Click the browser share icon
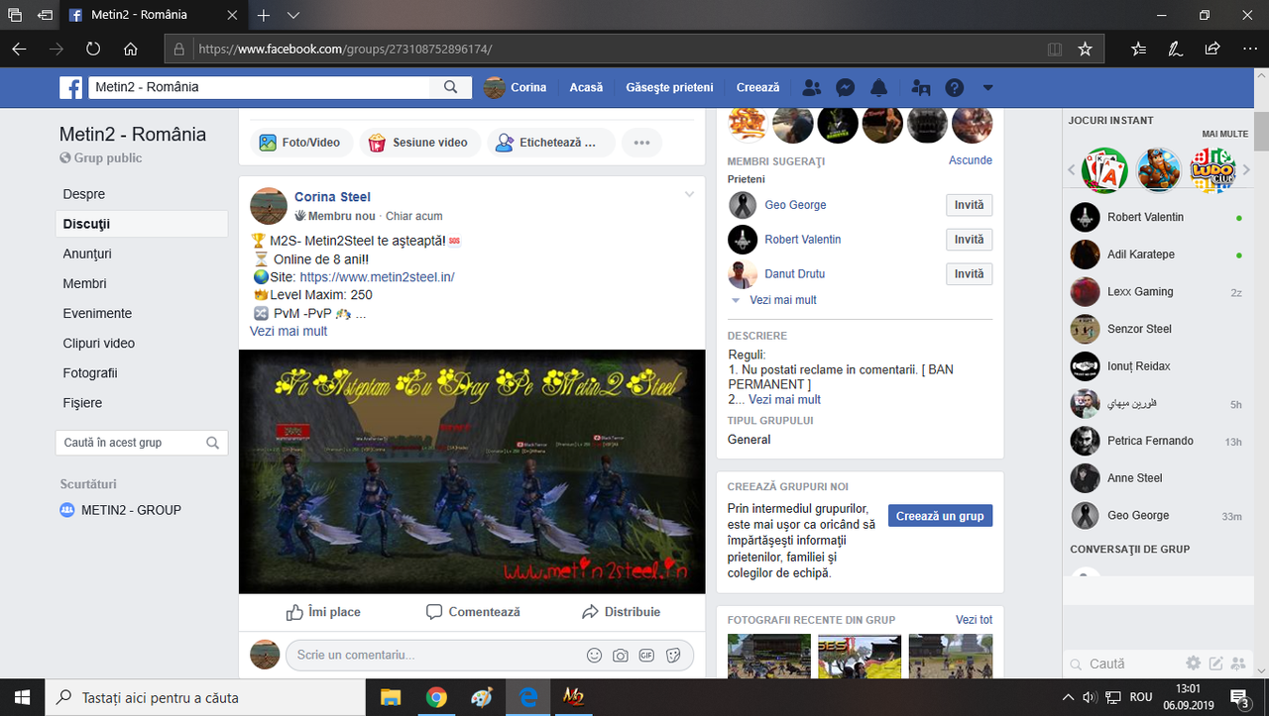Image resolution: width=1269 pixels, height=716 pixels. (1211, 49)
